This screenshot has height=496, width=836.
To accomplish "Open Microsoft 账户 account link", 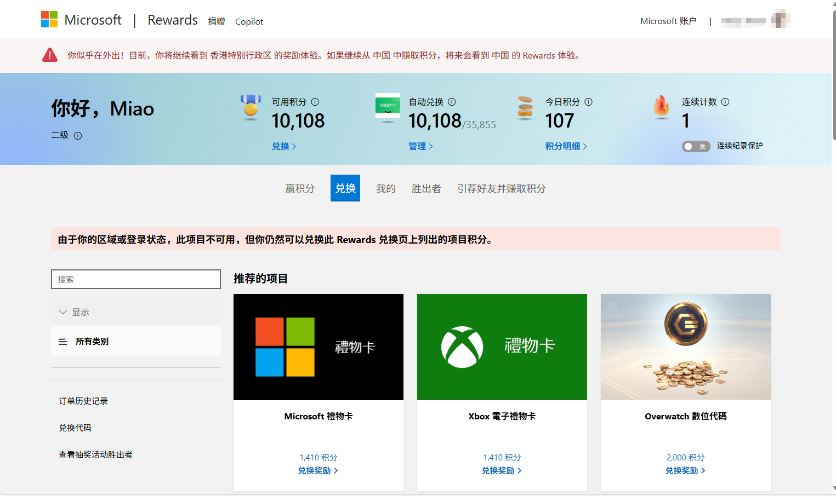I will point(668,21).
